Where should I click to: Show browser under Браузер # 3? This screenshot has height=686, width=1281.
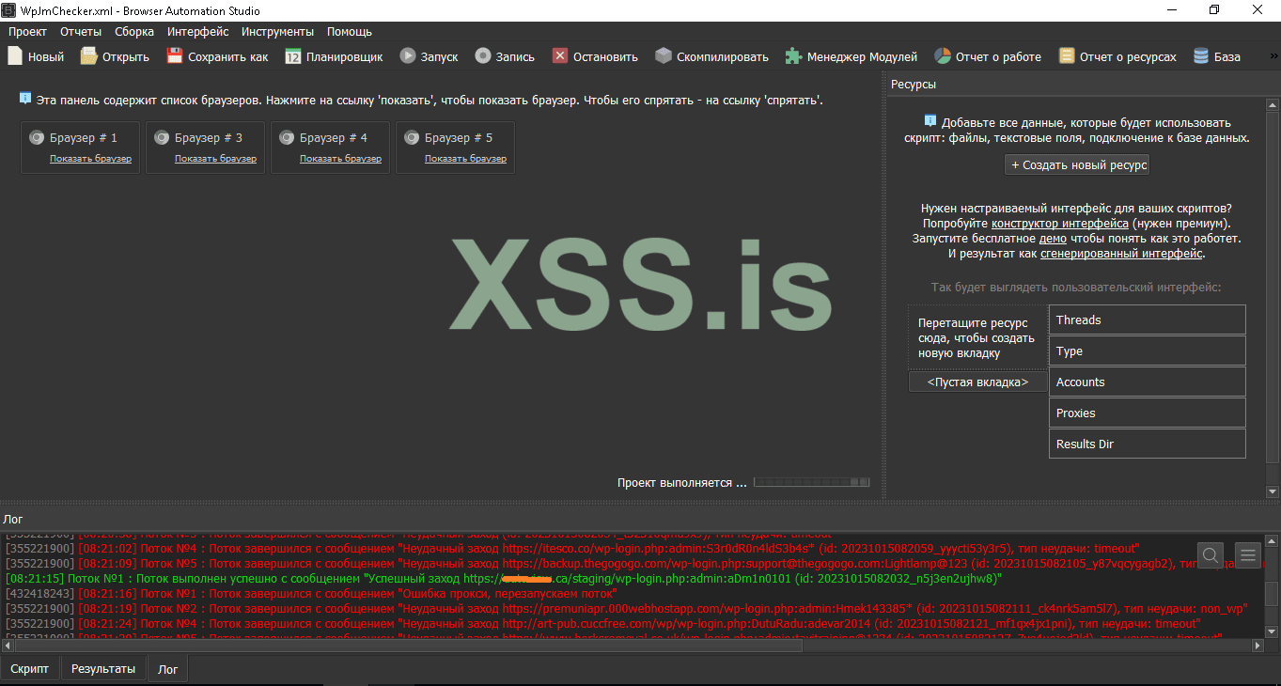click(215, 159)
